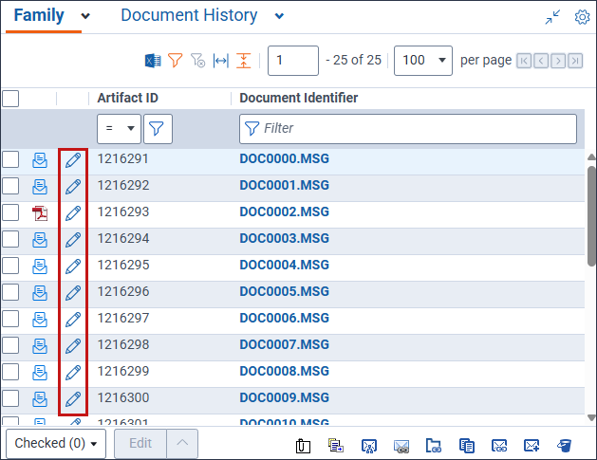Open the DOC0004.MSG link
597x460 pixels.
[x=284, y=265]
